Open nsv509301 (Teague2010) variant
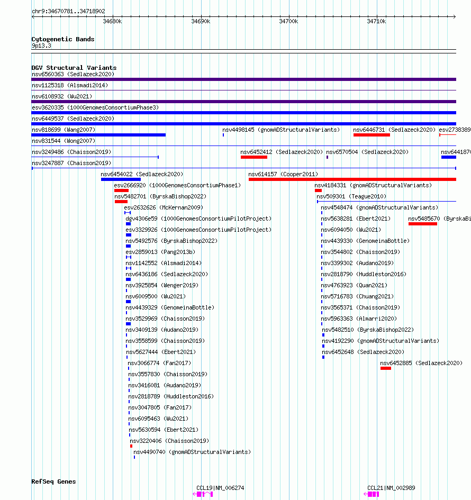 (x=351, y=196)
